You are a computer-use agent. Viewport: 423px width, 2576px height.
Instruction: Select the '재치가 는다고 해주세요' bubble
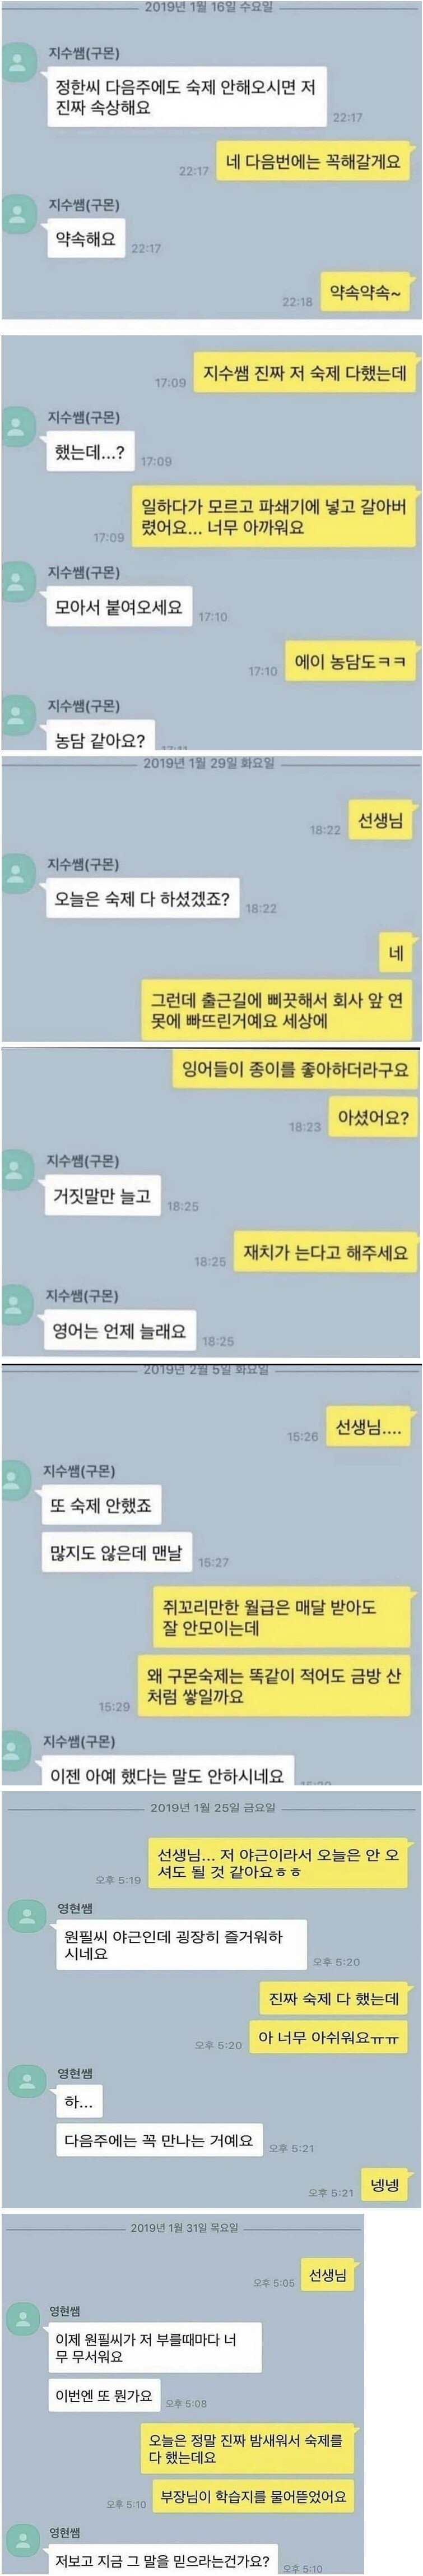click(324, 1252)
